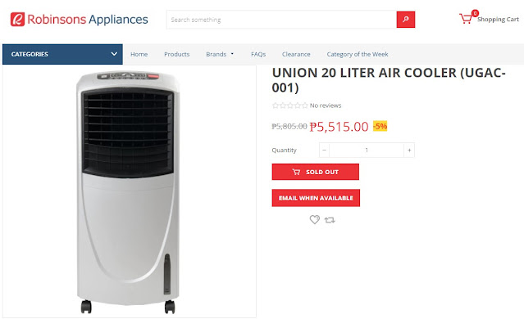The width and height of the screenshot is (524, 319).
Task: Visit the Clearance section
Action: pos(296,54)
